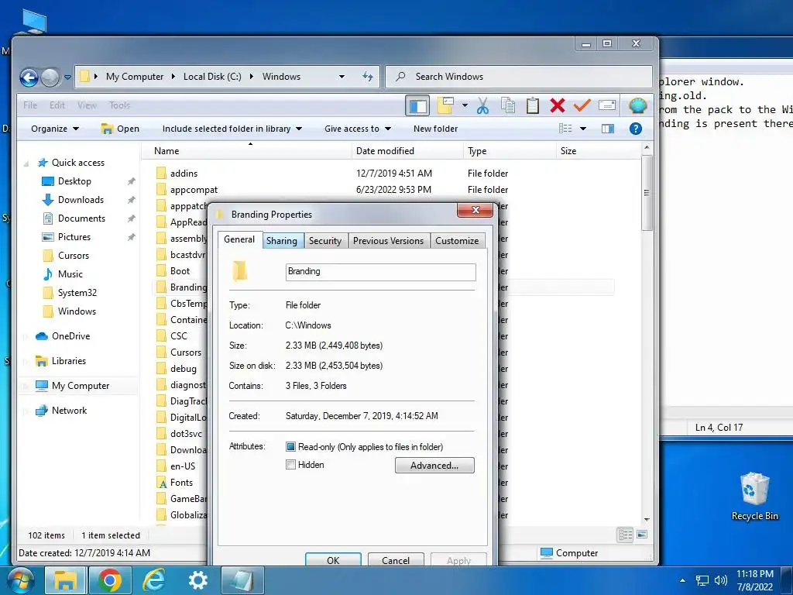Image resolution: width=793 pixels, height=595 pixels.
Task: Open the view options dropdown arrow
Action: (x=582, y=129)
